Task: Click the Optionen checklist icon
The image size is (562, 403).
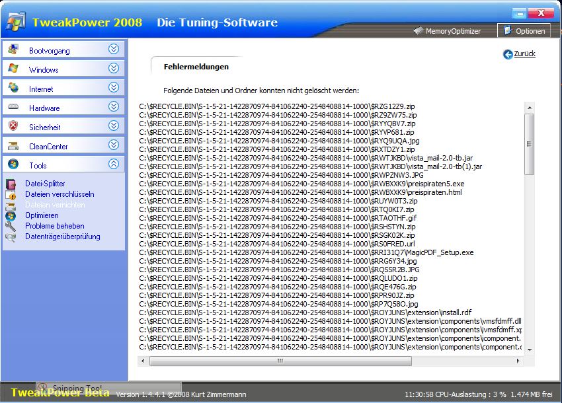Action: (x=508, y=30)
